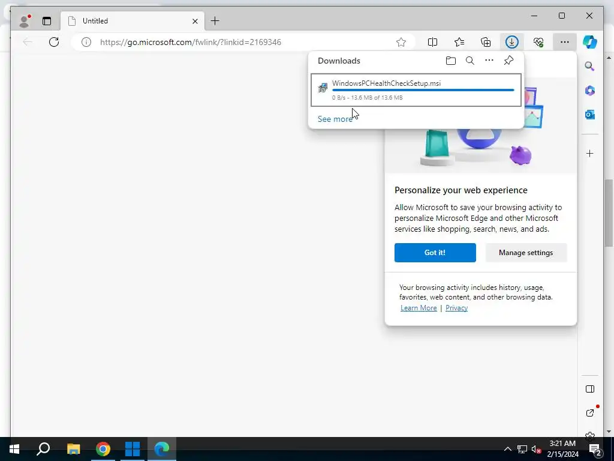Show hidden tray icons chevron
This screenshot has height=461, width=614.
[x=507, y=449]
